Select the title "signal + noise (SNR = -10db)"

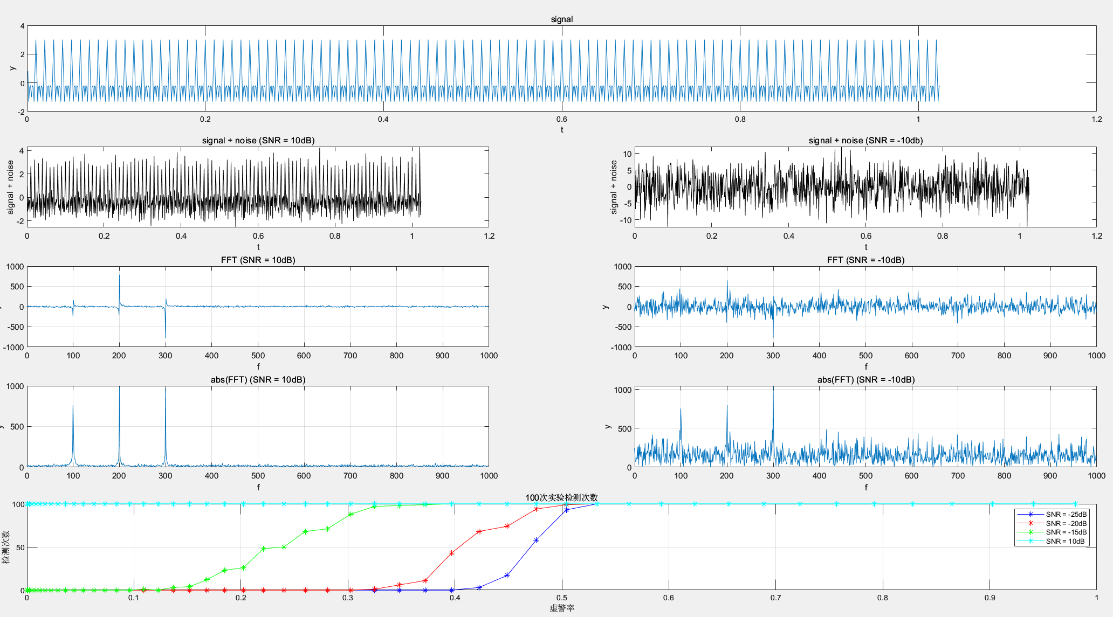[865, 141]
